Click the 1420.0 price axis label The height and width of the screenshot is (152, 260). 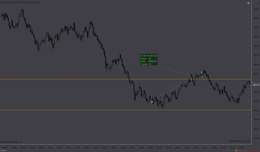click(256, 64)
